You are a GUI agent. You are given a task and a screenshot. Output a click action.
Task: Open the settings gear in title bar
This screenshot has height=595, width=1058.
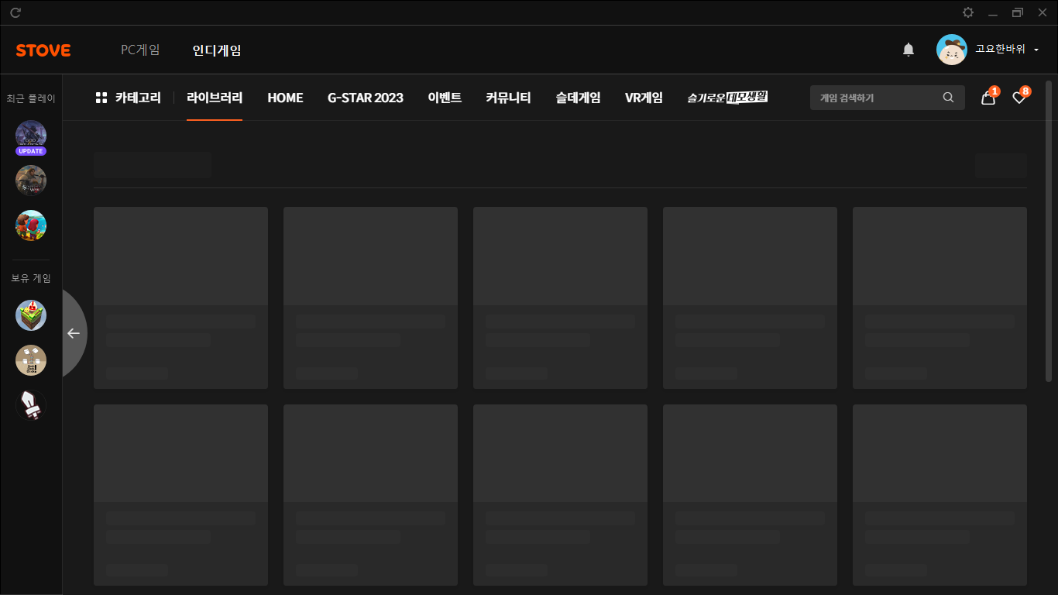pyautogui.click(x=968, y=12)
